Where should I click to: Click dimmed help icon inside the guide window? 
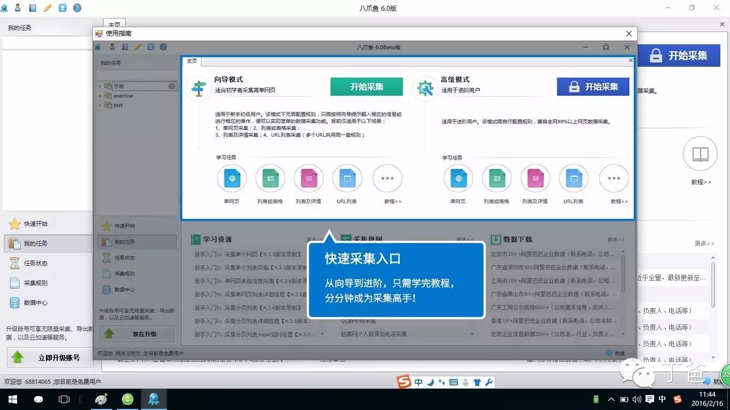(x=163, y=48)
